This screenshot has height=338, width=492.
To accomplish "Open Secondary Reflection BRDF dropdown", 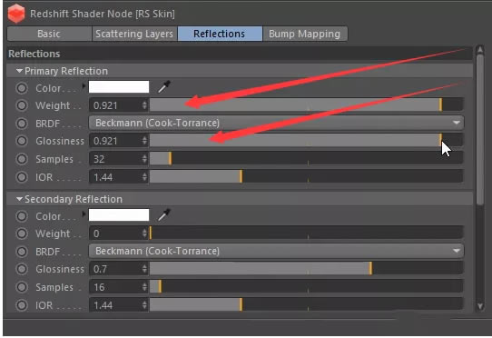I will [276, 251].
